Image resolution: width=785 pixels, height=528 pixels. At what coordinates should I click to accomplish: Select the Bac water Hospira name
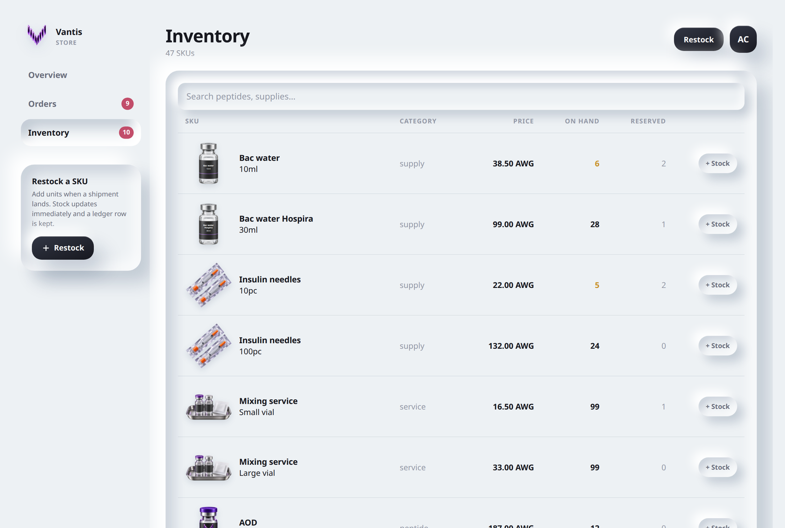pyautogui.click(x=276, y=219)
